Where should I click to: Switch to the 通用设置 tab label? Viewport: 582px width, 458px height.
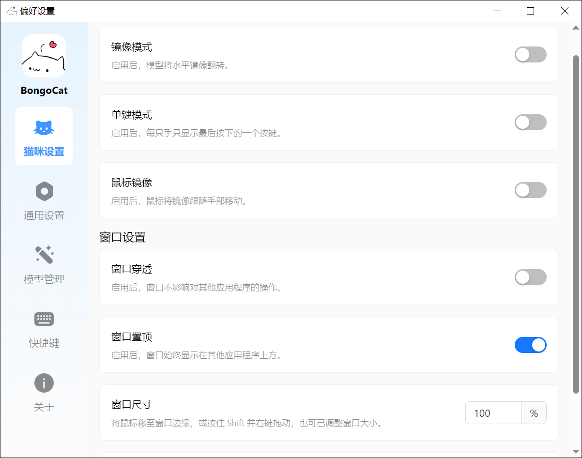[x=44, y=215]
